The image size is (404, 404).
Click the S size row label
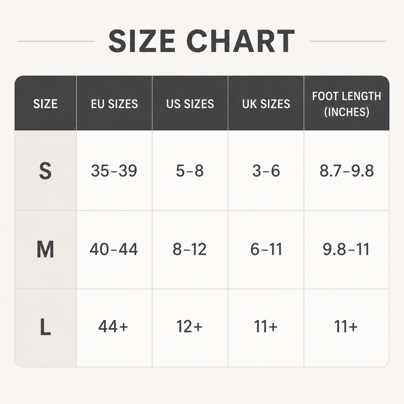pos(45,171)
